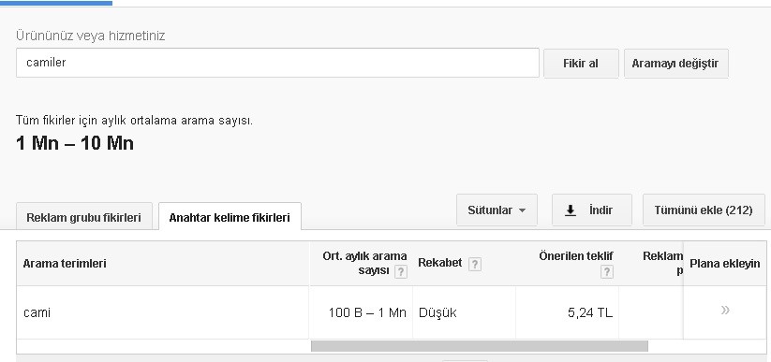Sort by Arama terimleri column header
The height and width of the screenshot is (362, 771).
(x=65, y=263)
